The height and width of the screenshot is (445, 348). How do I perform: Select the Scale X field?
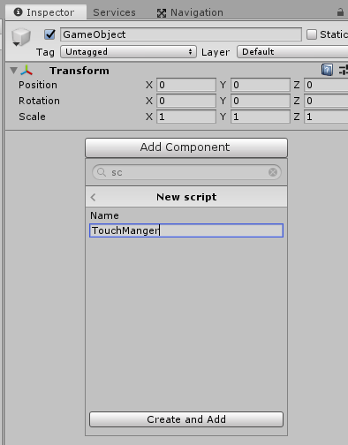click(186, 117)
